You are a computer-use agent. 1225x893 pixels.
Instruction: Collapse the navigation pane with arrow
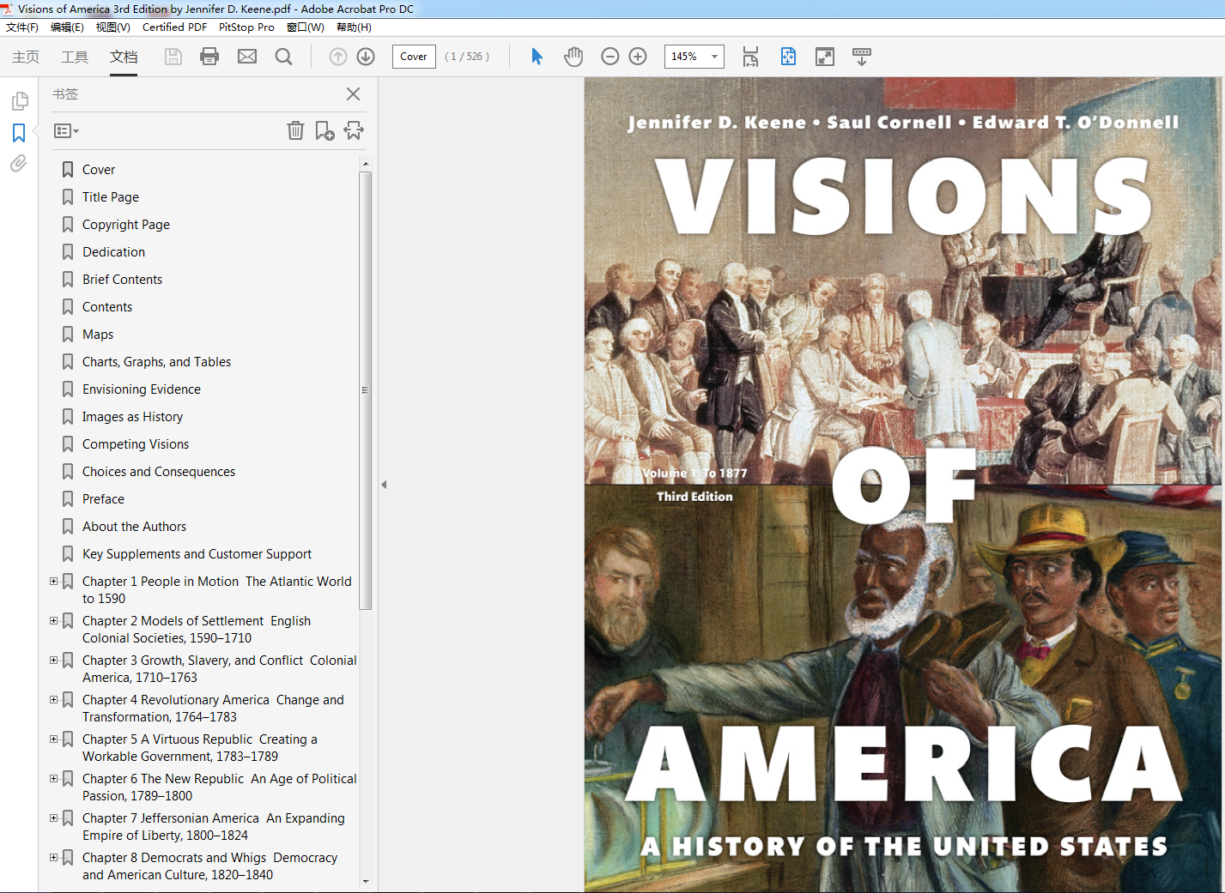tap(384, 485)
